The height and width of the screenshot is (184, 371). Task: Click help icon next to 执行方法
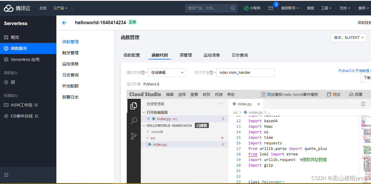[211, 73]
